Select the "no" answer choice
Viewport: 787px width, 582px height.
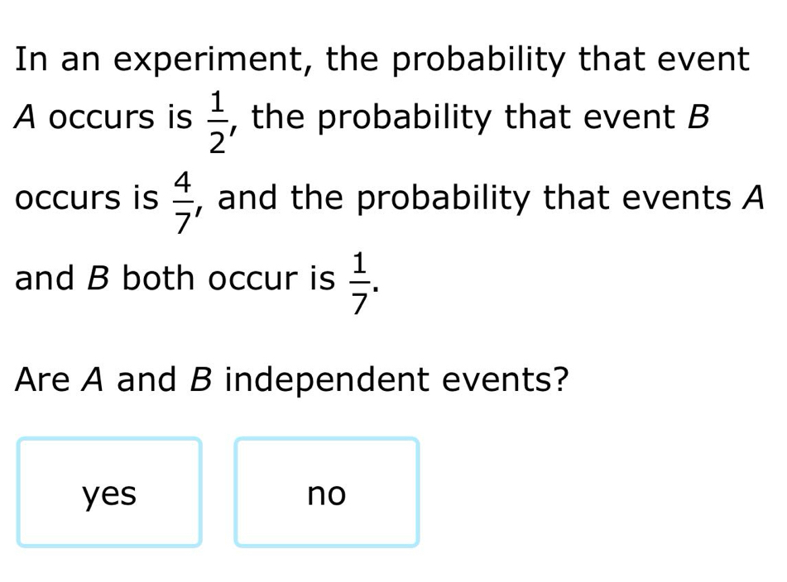[326, 494]
